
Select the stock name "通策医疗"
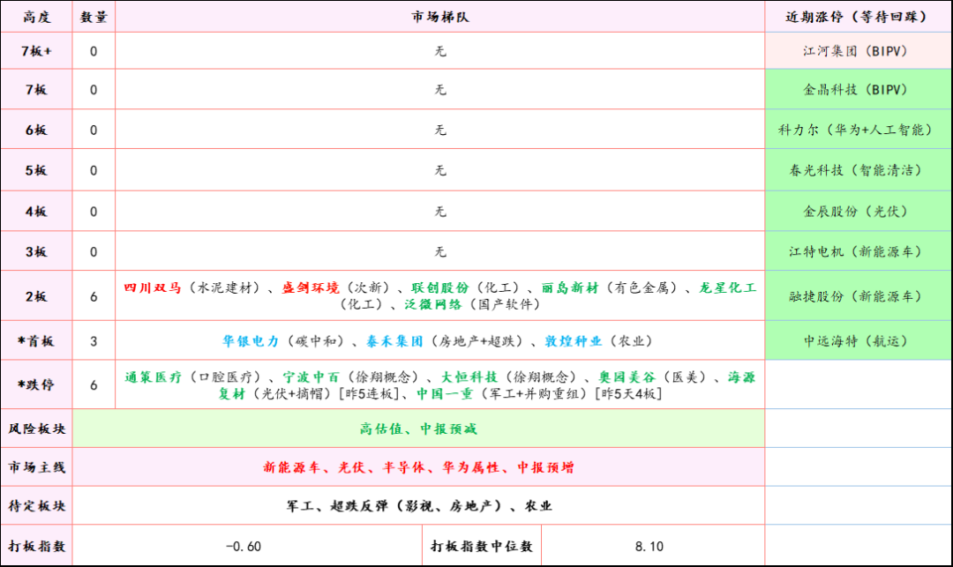(154, 377)
